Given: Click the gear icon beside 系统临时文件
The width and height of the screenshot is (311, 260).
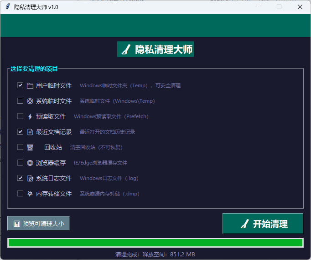Looking at the screenshot, I should 30,101.
